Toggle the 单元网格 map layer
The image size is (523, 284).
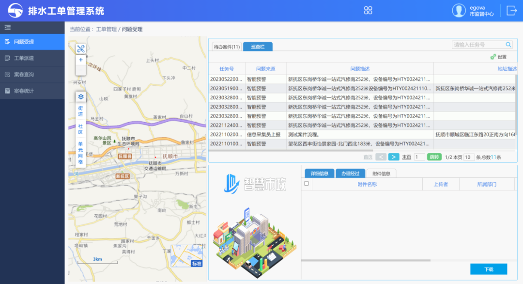pyautogui.click(x=80, y=153)
